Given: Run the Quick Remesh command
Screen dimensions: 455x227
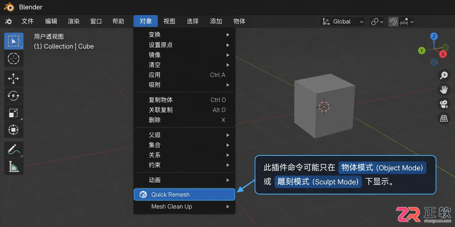Looking at the screenshot, I should point(185,195).
